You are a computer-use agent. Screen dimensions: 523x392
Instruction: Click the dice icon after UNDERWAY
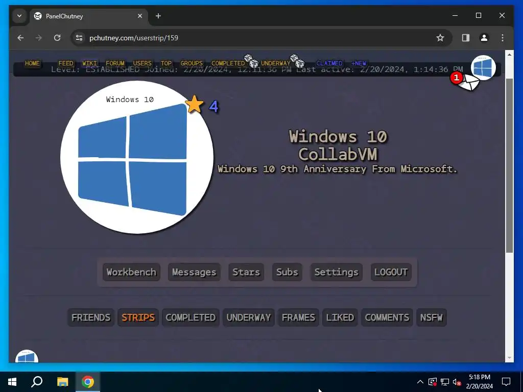297,61
